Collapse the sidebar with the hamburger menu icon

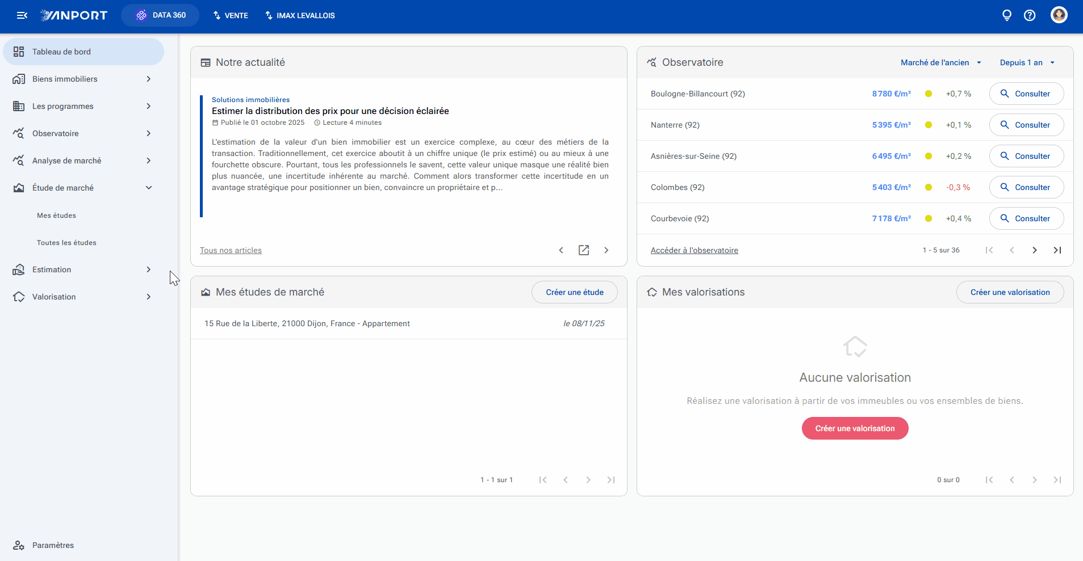coord(22,15)
